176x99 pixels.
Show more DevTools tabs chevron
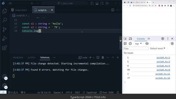(x=149, y=38)
